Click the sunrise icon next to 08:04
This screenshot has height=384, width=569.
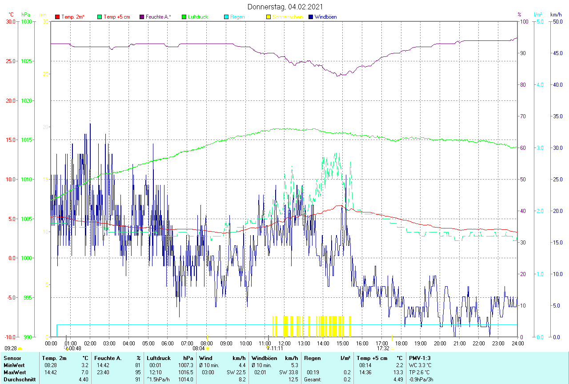point(208,349)
